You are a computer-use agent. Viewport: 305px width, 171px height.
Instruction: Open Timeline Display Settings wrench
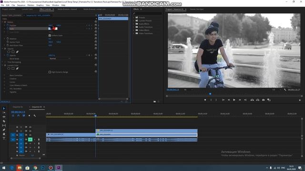35,116
